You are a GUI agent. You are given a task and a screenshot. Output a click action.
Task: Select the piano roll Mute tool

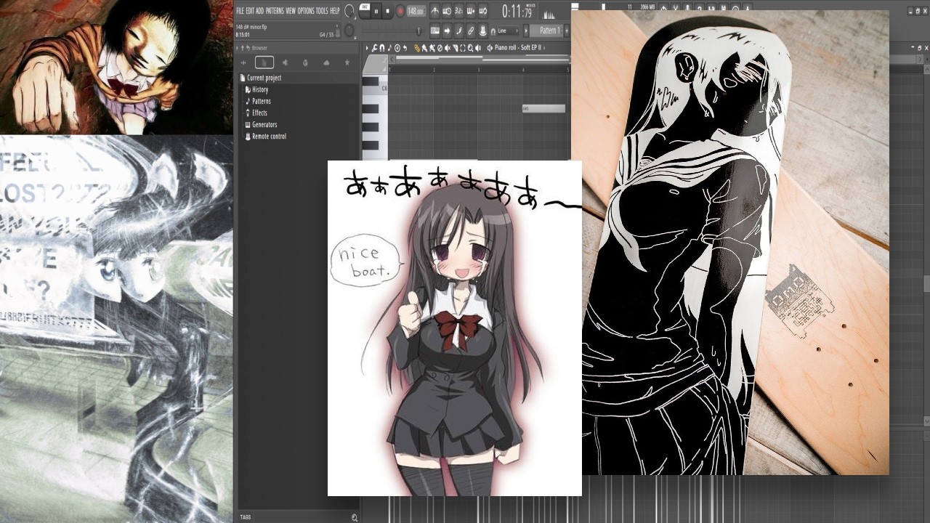tap(448, 48)
